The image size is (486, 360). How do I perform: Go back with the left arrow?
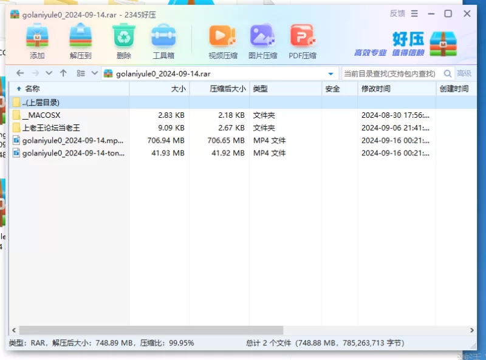click(20, 73)
